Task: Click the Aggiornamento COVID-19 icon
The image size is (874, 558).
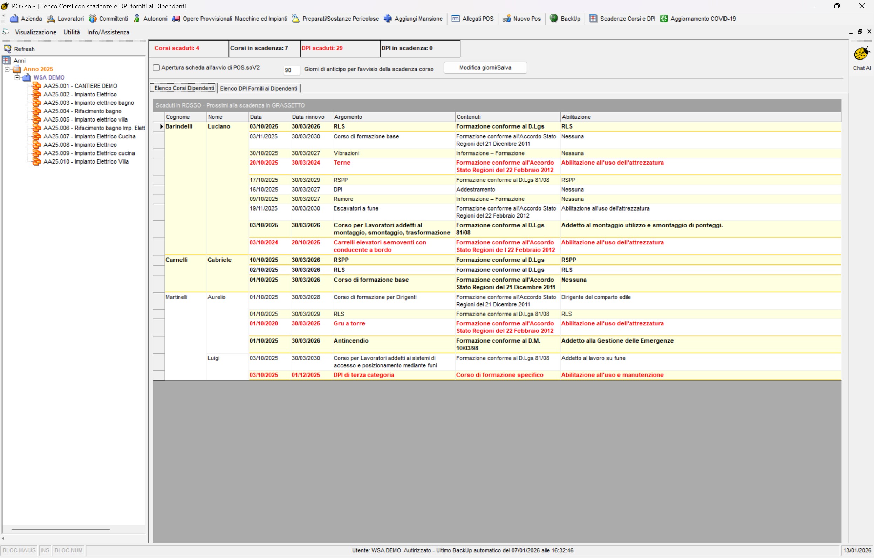Action: (664, 19)
